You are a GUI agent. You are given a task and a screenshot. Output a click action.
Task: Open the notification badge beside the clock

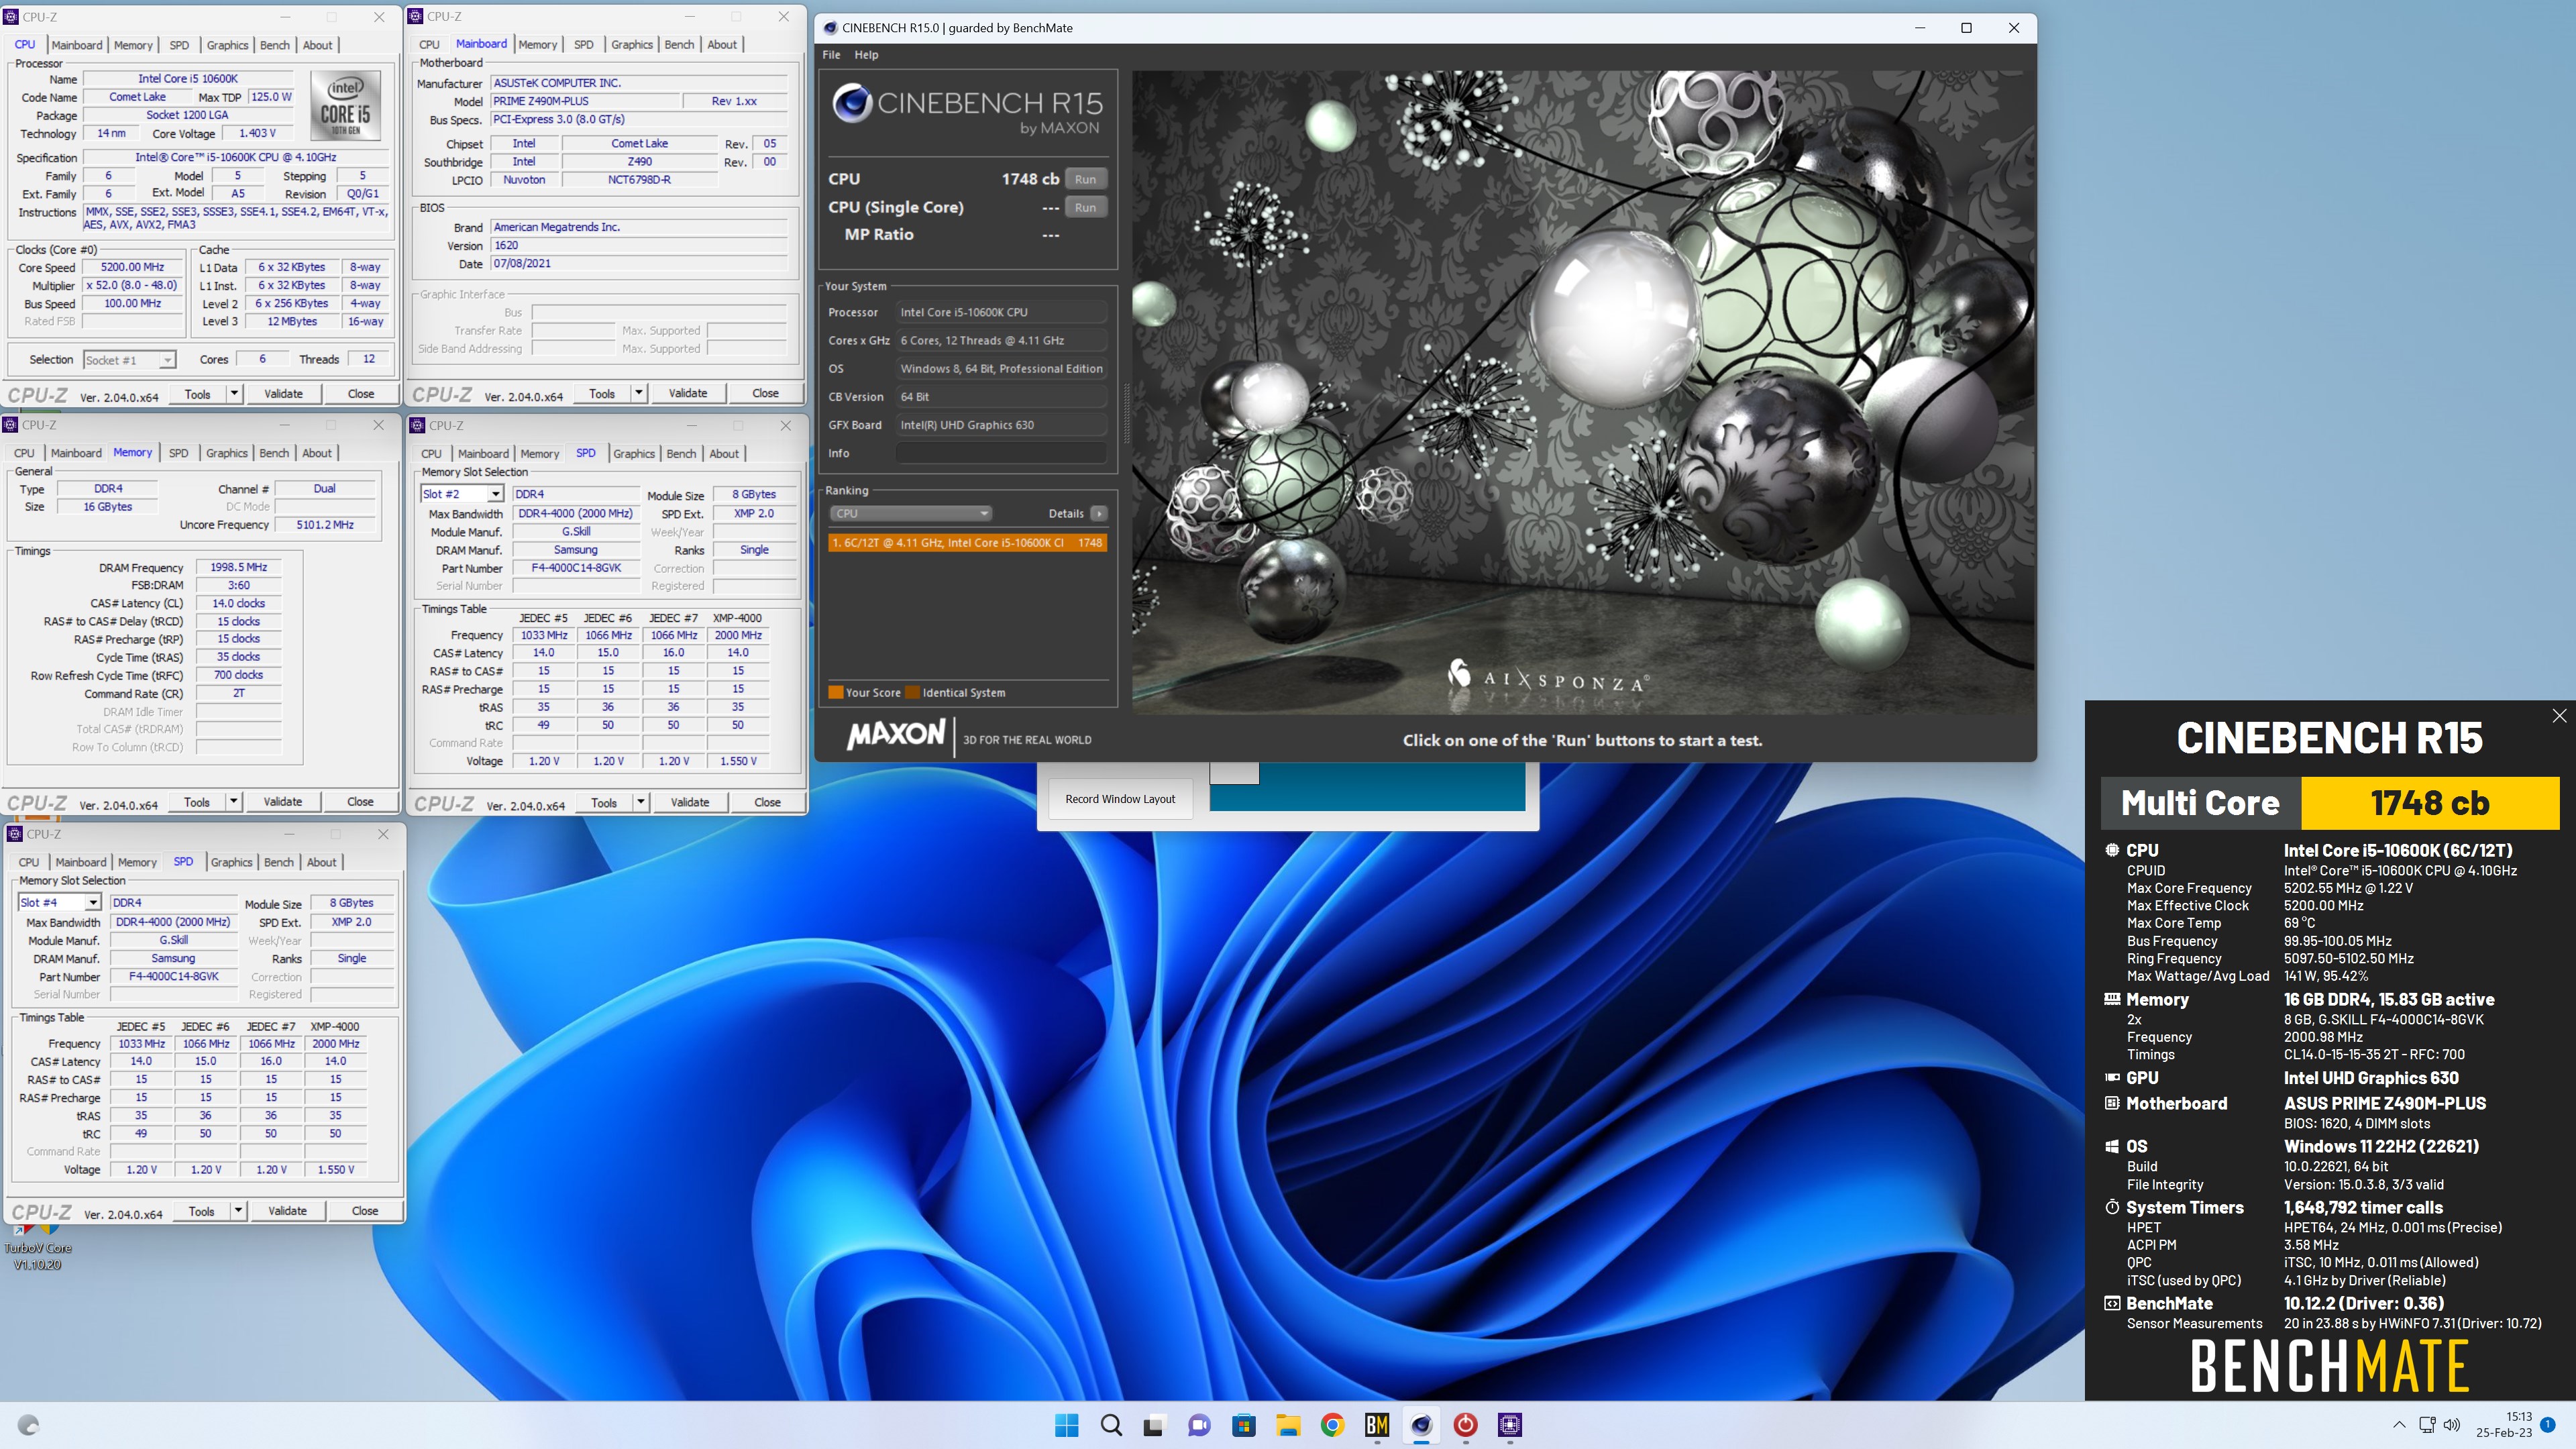coord(2548,1425)
